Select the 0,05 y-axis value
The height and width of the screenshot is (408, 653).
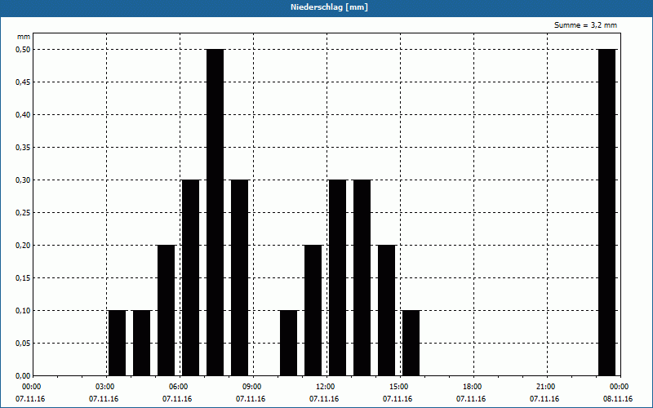coord(23,343)
